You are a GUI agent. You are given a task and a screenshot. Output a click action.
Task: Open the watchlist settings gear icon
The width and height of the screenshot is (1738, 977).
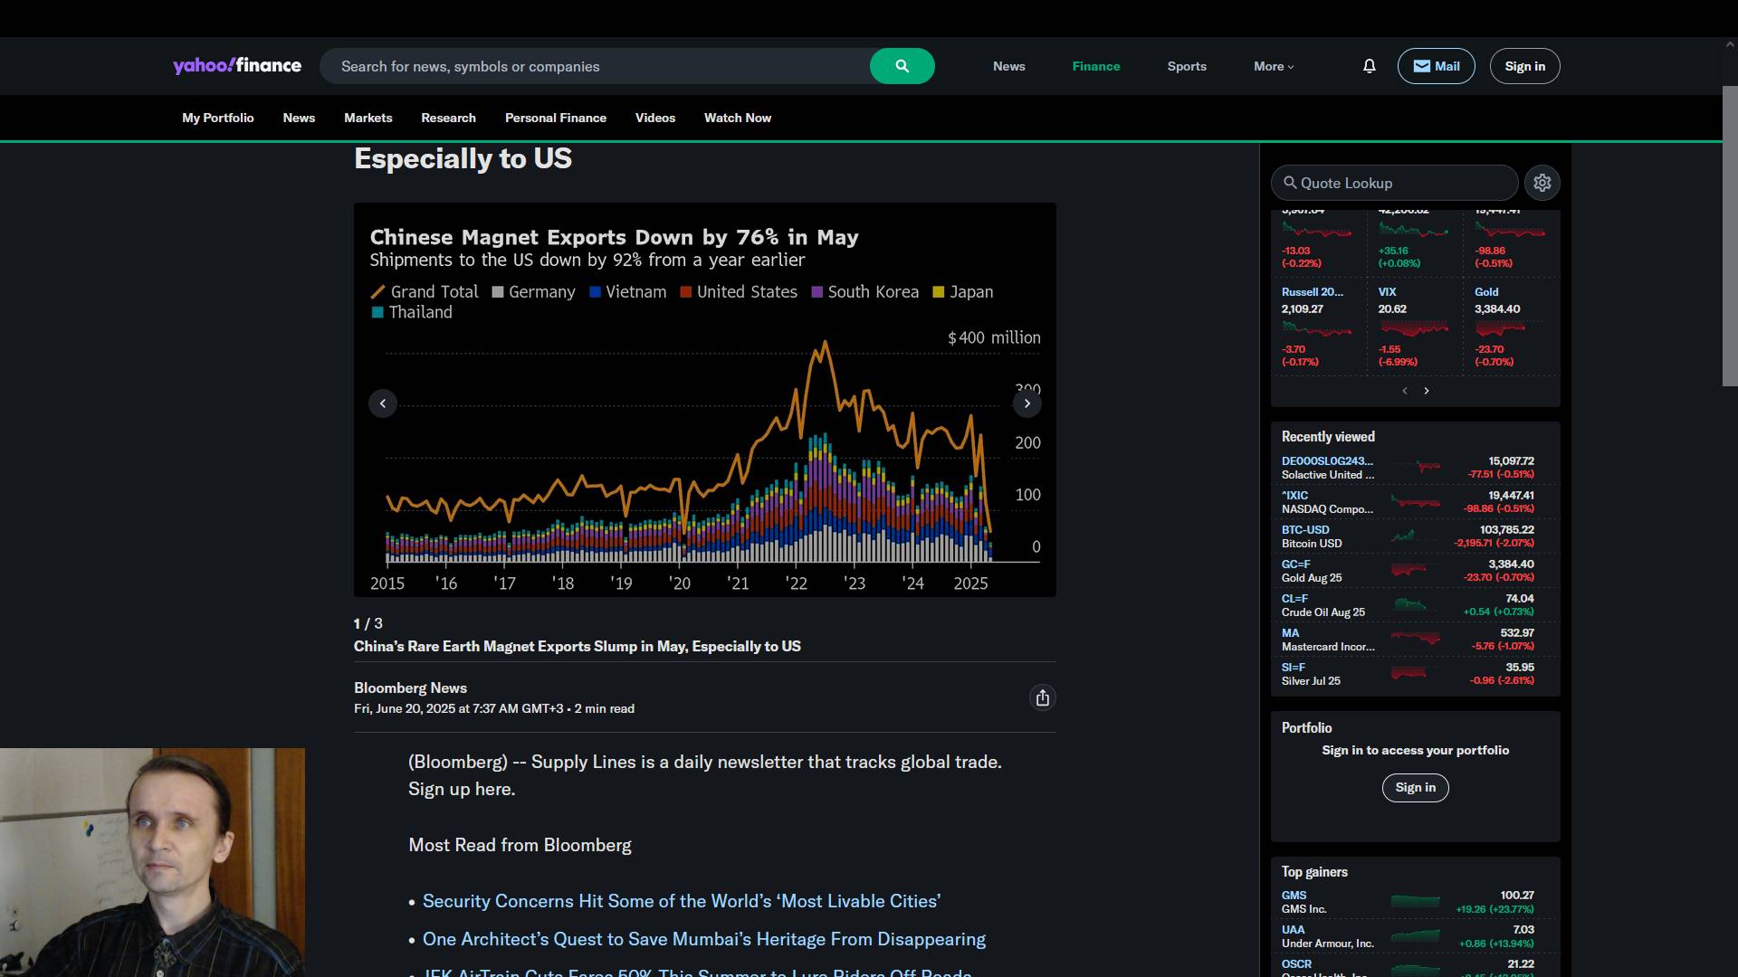point(1542,183)
